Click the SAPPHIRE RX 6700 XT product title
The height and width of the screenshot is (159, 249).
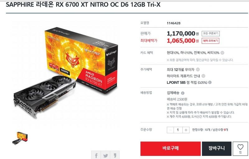tap(83, 5)
